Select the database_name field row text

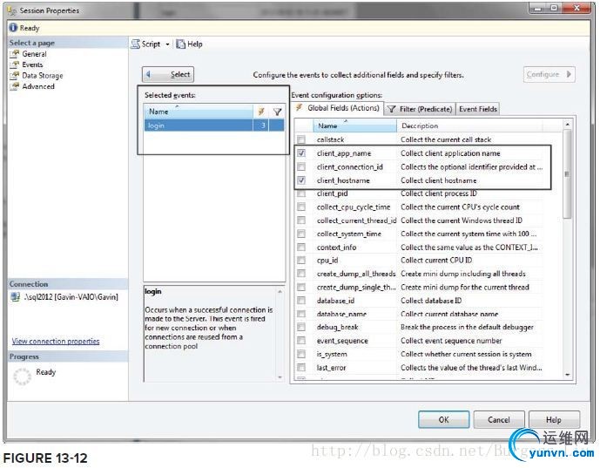(x=341, y=314)
